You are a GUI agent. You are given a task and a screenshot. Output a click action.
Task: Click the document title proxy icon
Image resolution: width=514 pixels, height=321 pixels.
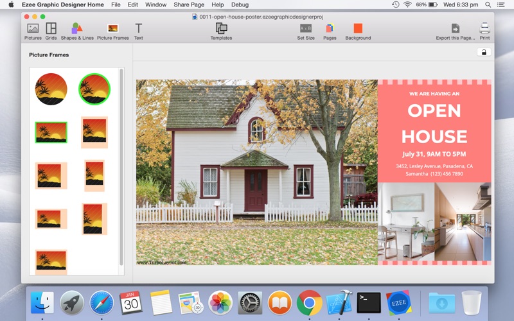(195, 17)
